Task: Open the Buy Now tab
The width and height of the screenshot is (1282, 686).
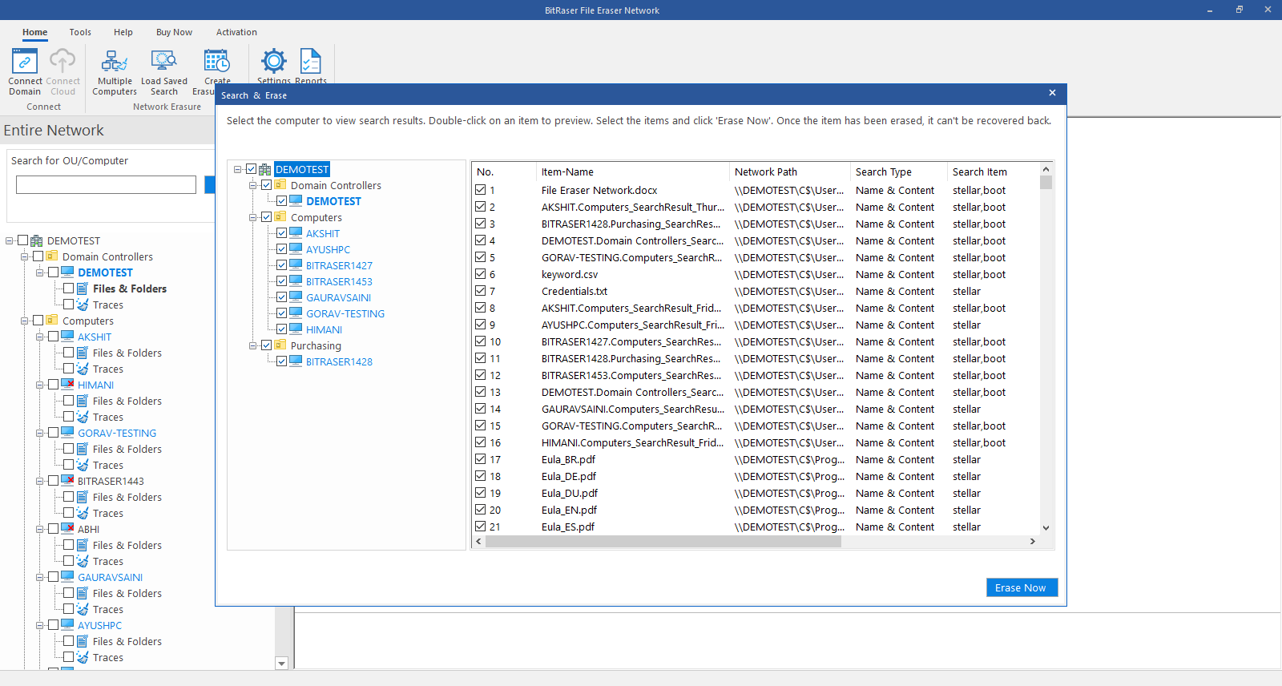Action: tap(175, 32)
